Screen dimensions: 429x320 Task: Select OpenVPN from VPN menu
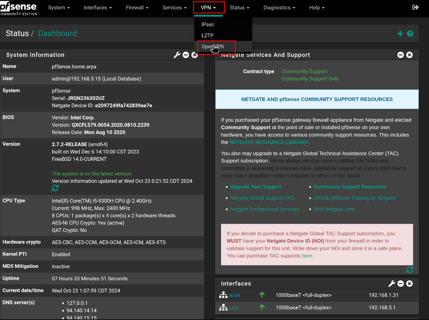(223, 46)
